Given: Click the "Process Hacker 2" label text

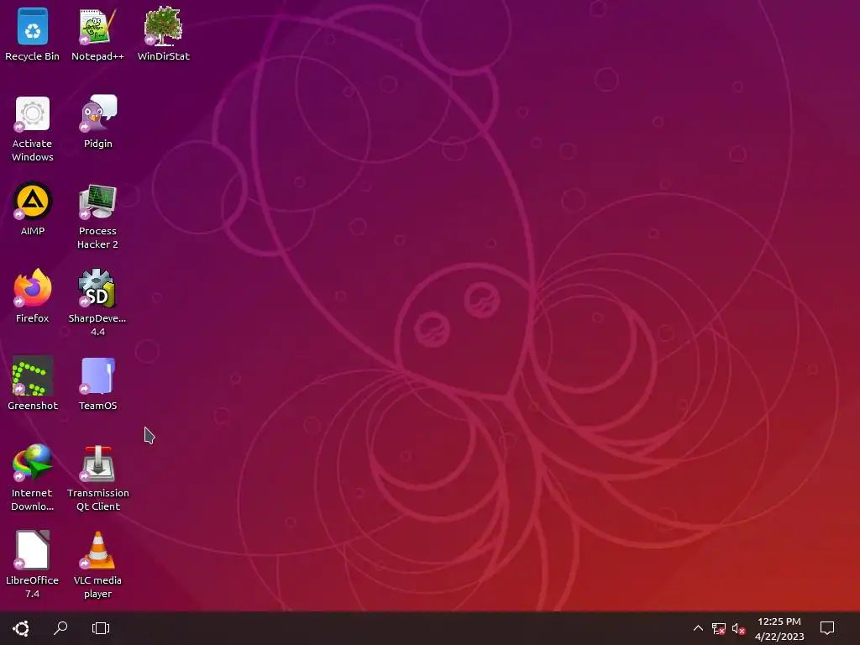Looking at the screenshot, I should pos(97,238).
